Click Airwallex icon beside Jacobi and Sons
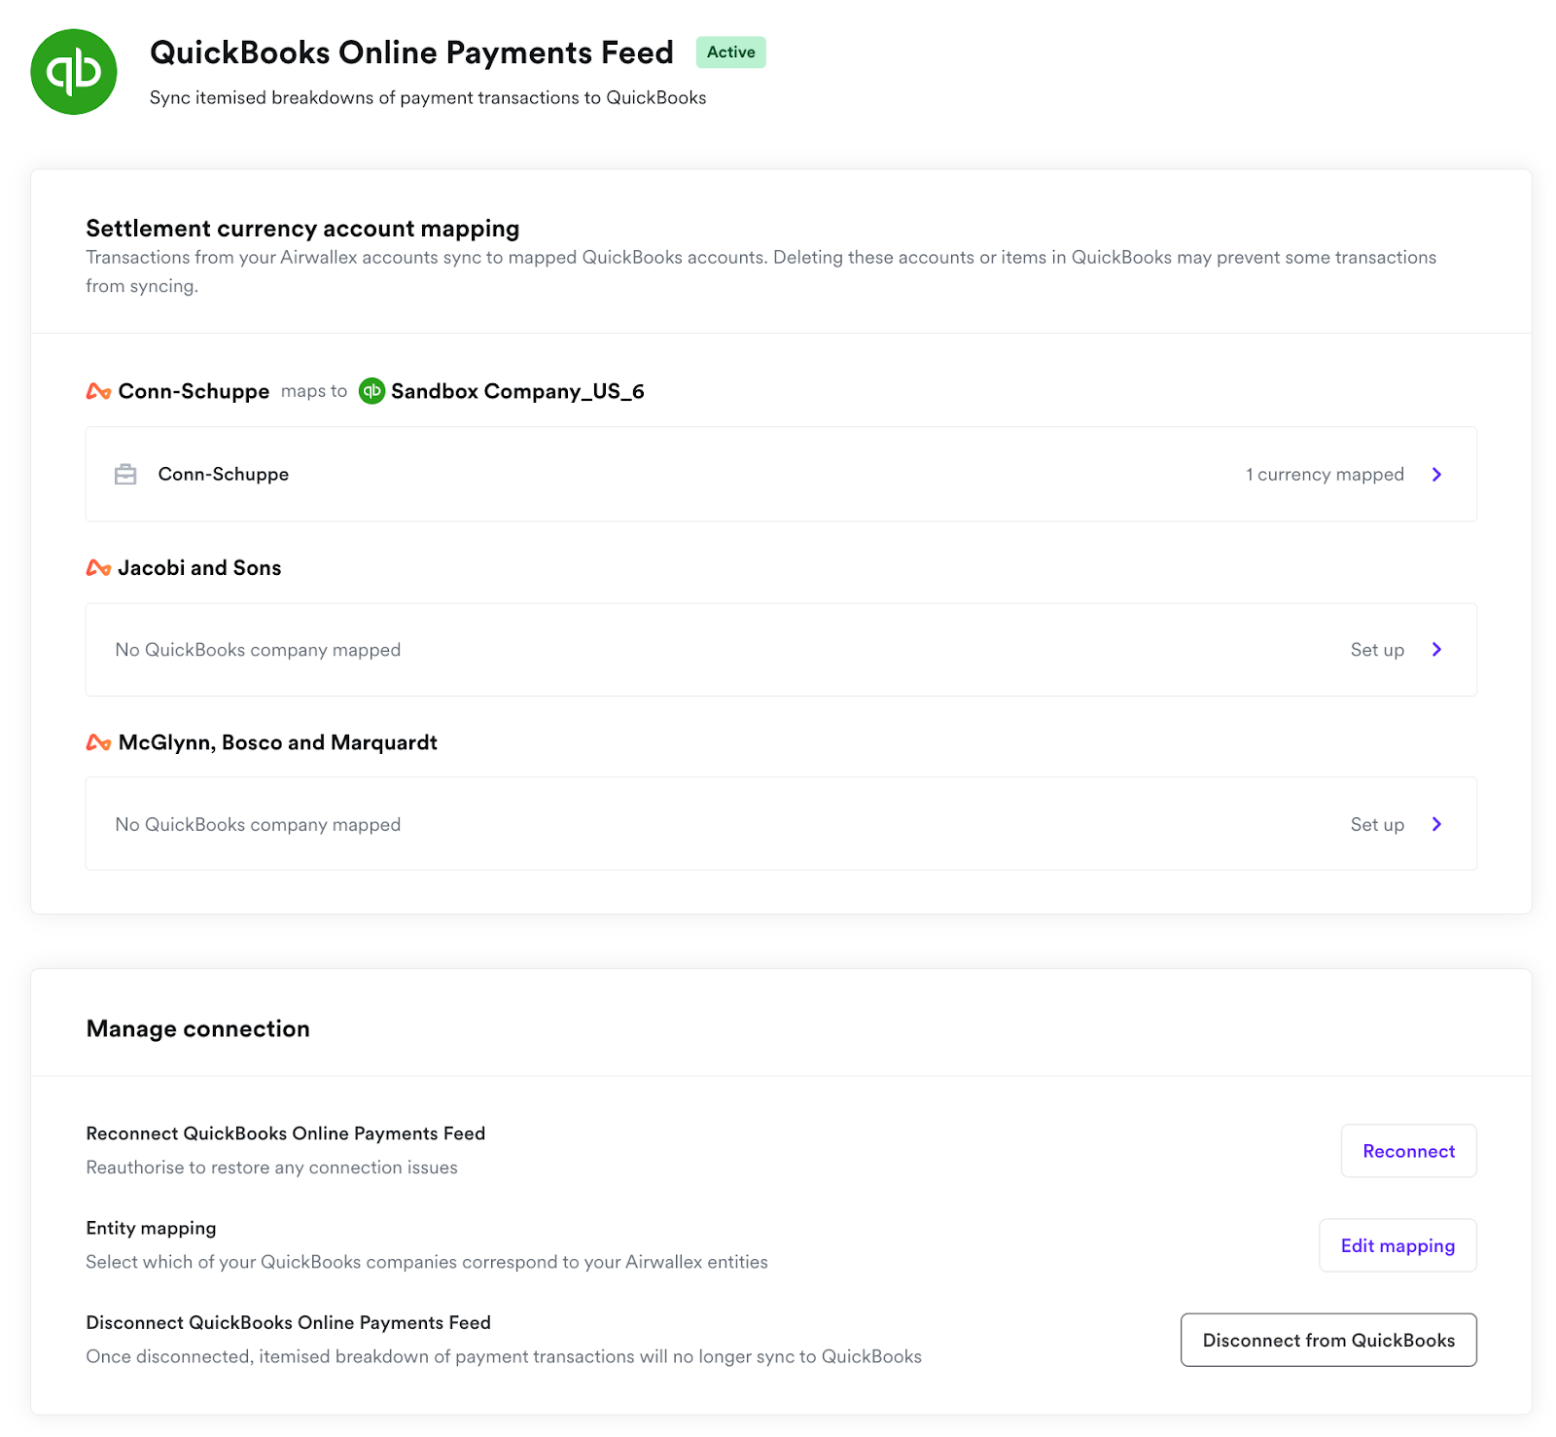The image size is (1556, 1437). tap(98, 568)
